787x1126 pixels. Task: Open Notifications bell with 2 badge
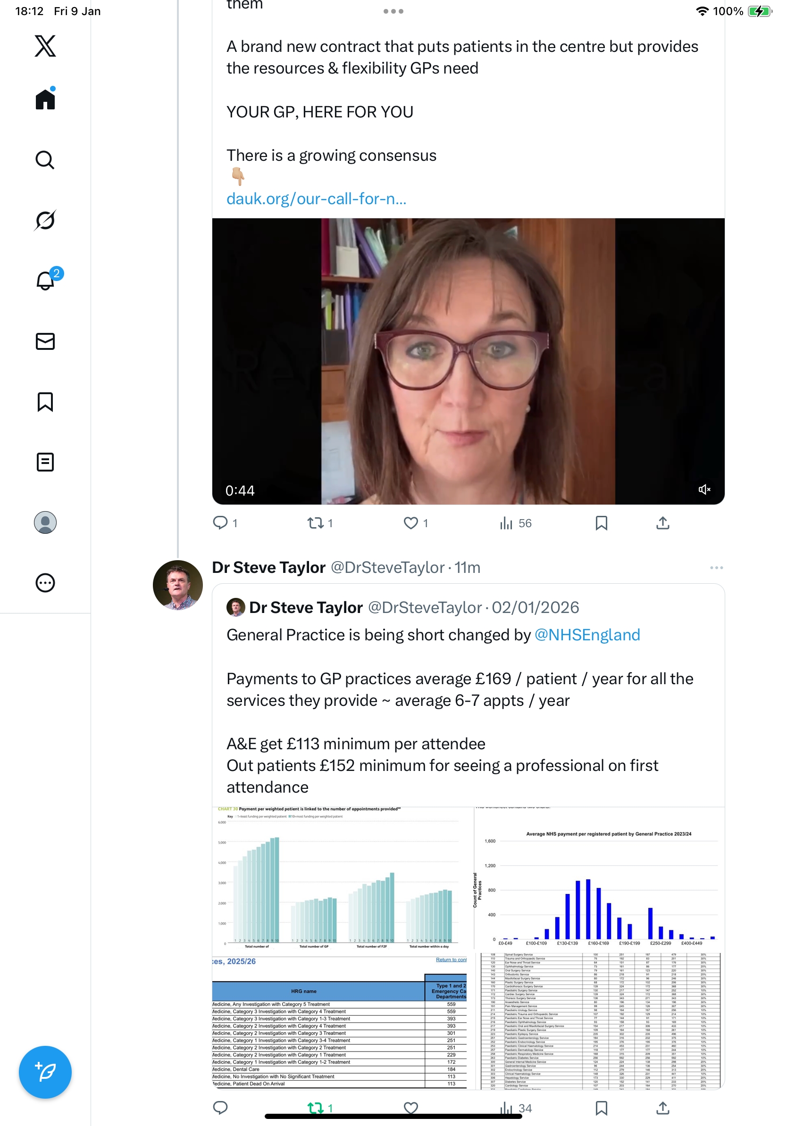click(45, 281)
